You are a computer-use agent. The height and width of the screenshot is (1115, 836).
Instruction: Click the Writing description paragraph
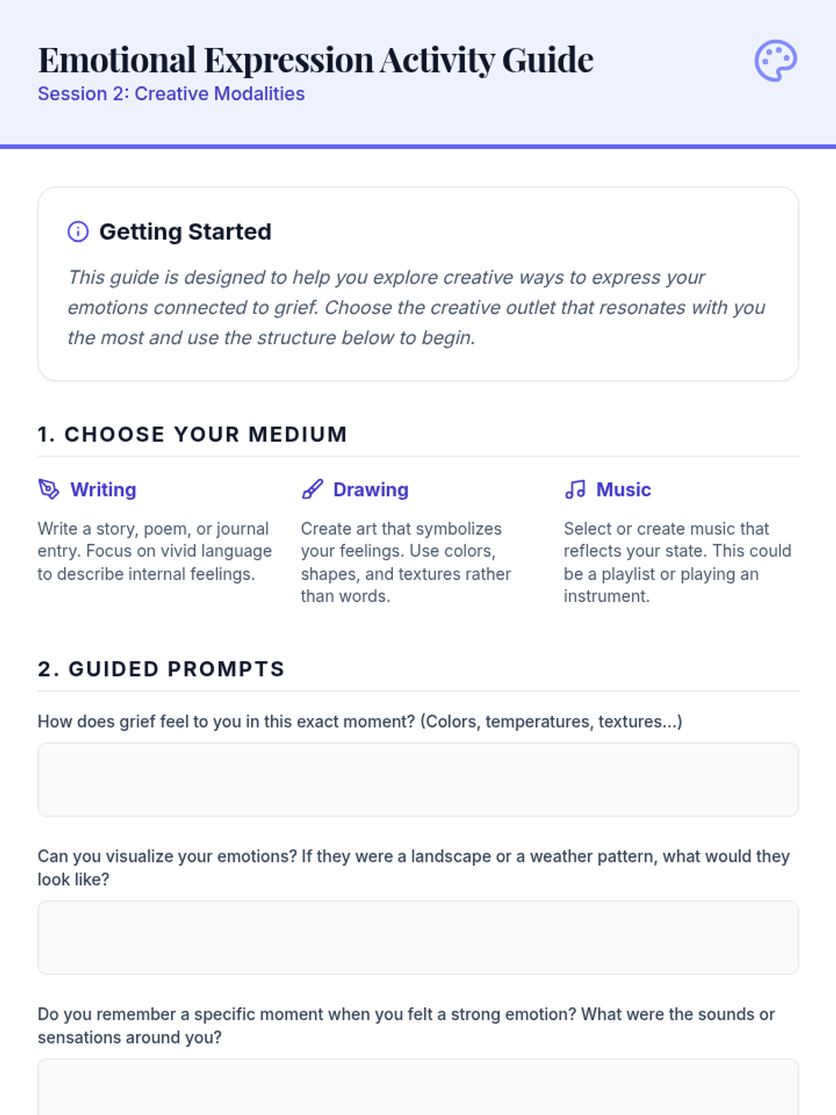[x=155, y=551]
